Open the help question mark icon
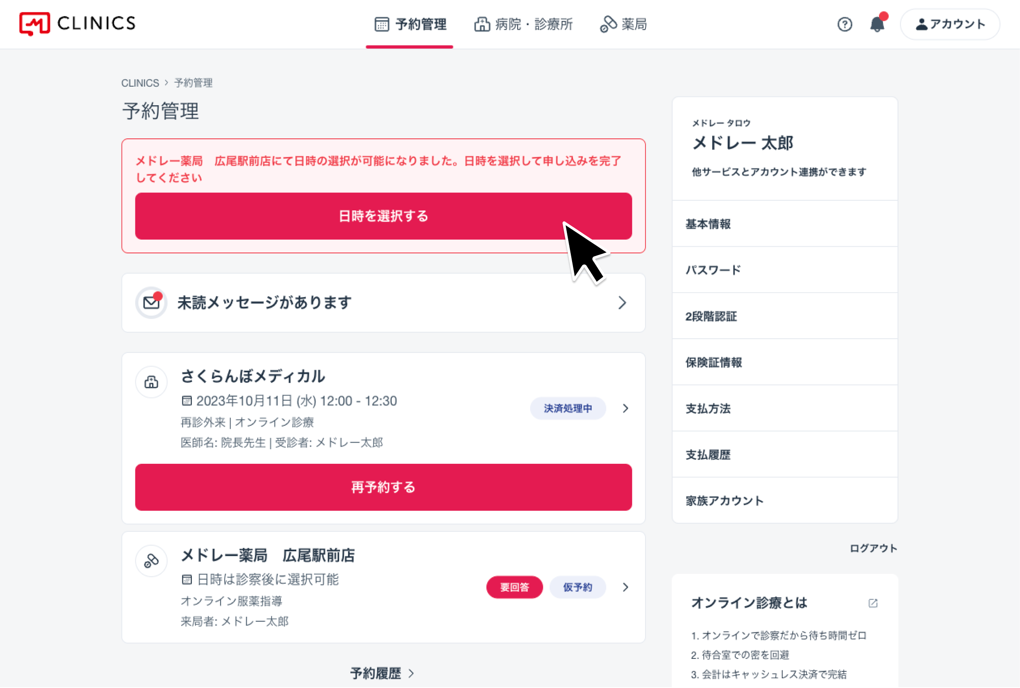The width and height of the screenshot is (1020, 688). point(844,24)
